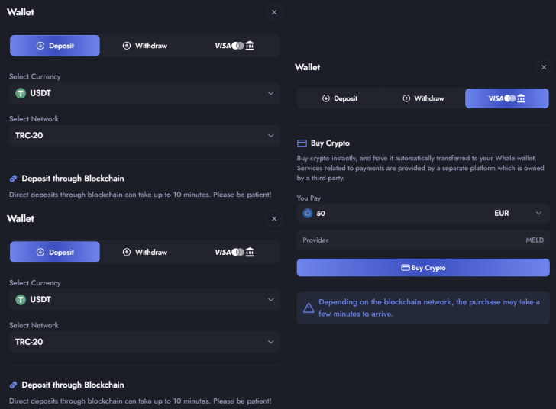Select the active Deposit button in lower wallet

pyautogui.click(x=55, y=253)
